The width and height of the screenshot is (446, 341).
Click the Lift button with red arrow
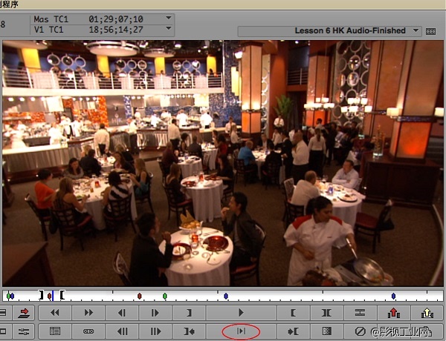point(394,314)
